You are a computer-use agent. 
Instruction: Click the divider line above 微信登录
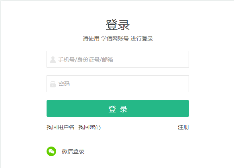click(118, 140)
